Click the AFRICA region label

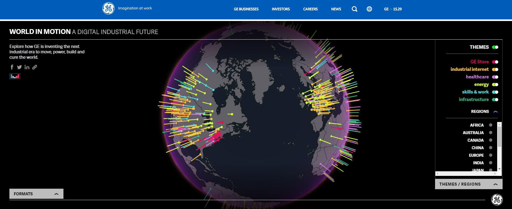pyautogui.click(x=477, y=125)
